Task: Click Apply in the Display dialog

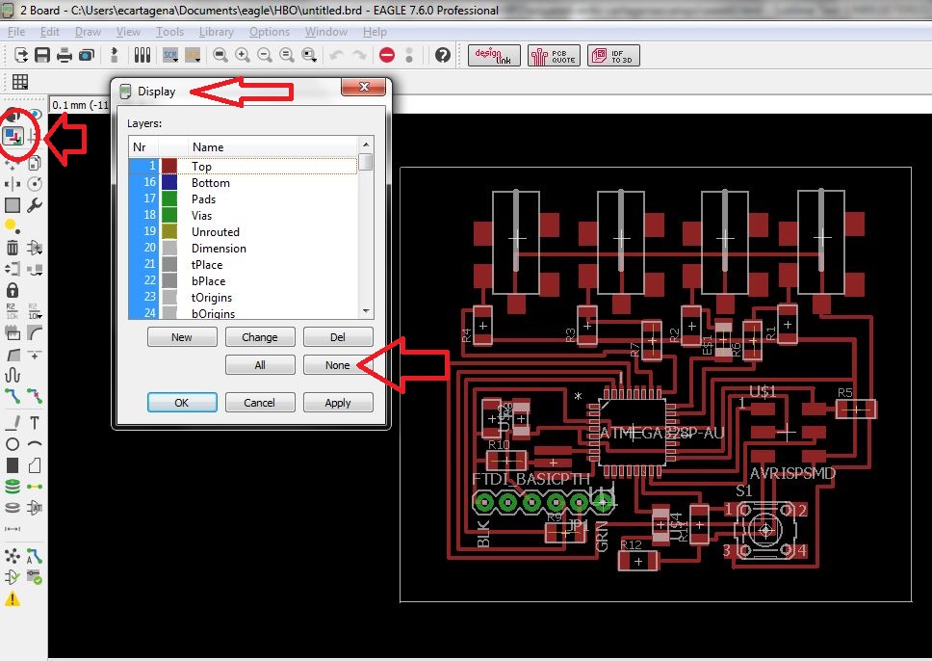Action: 338,403
